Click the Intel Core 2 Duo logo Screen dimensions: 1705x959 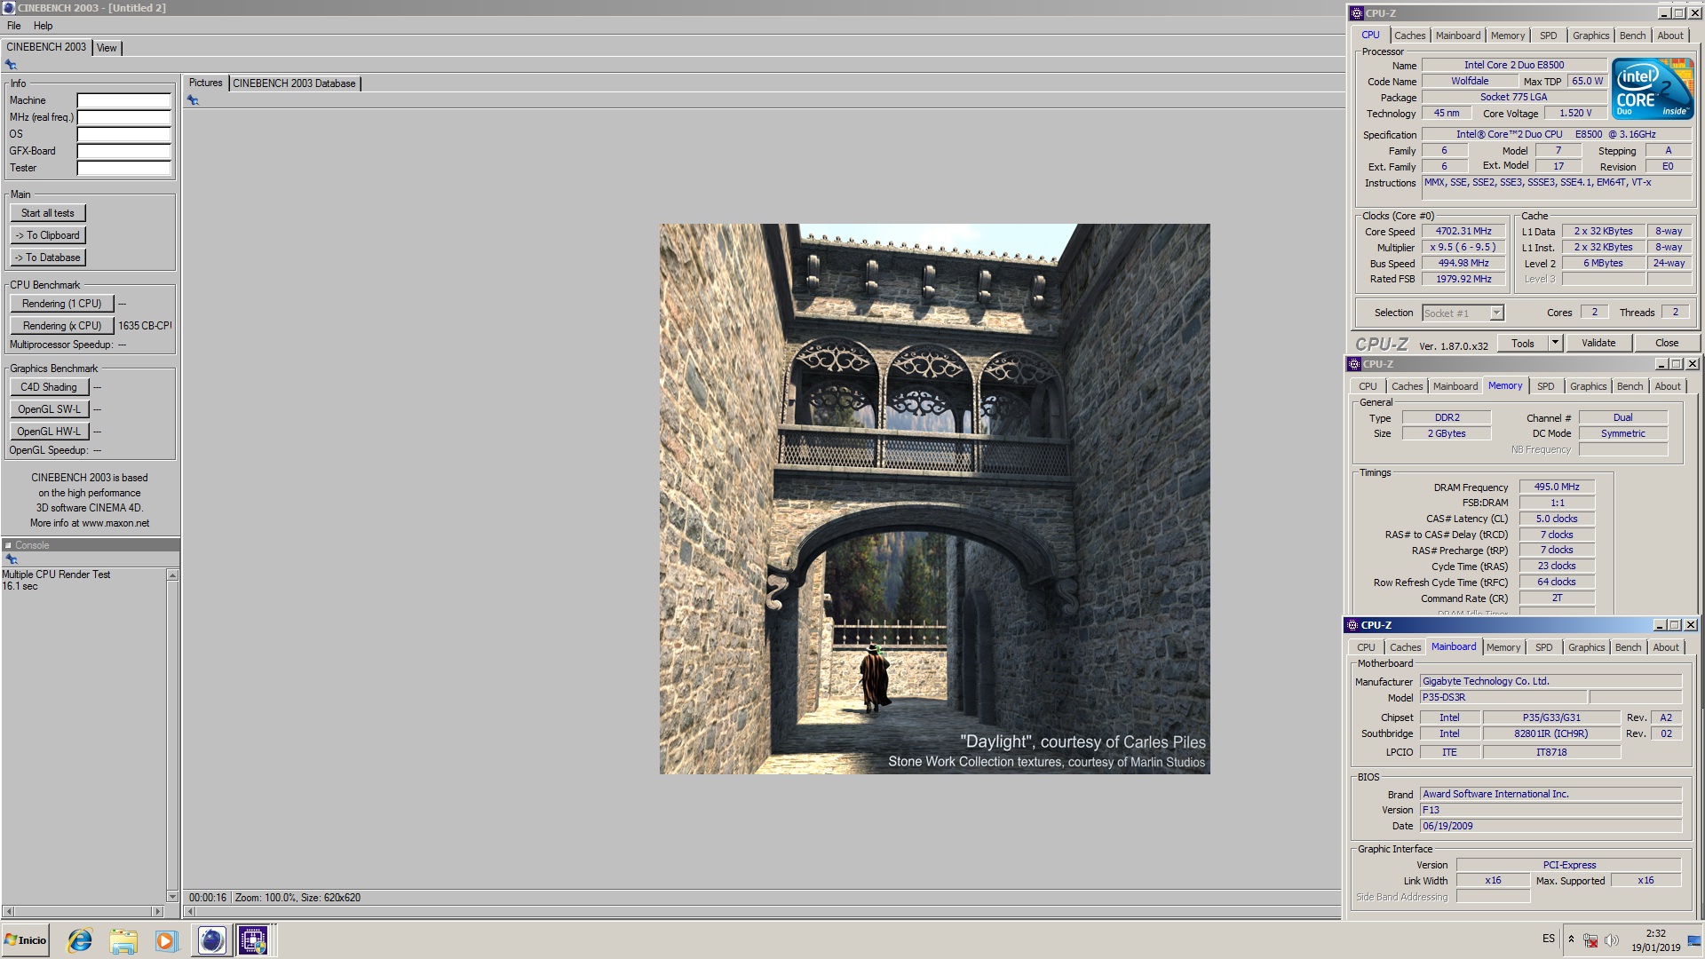point(1653,89)
